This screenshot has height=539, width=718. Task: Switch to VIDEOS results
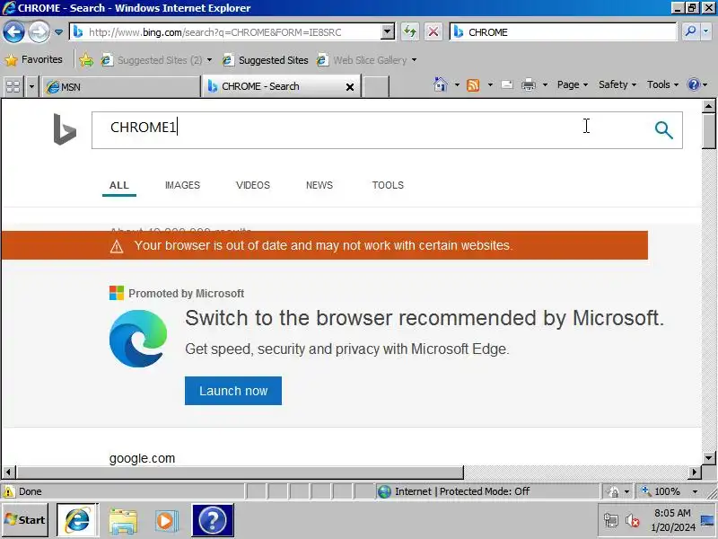coord(253,185)
